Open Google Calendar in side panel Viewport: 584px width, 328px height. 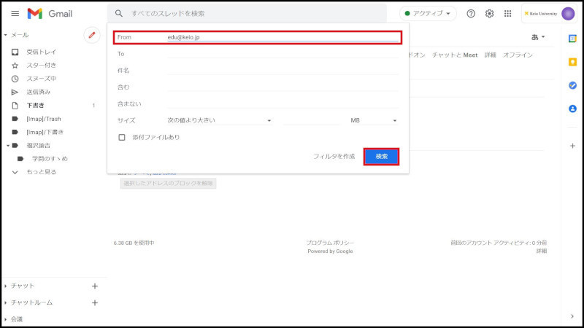click(x=572, y=38)
